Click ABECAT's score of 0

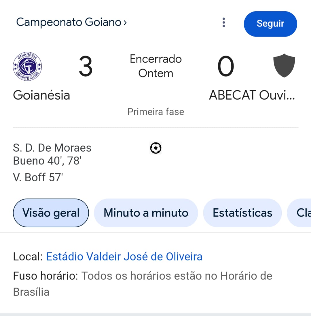point(225,67)
